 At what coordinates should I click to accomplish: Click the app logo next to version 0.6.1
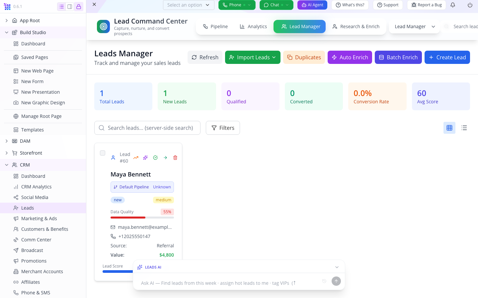(x=7, y=6)
